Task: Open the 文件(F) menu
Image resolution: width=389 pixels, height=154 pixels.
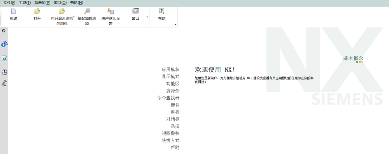Action: (9, 3)
